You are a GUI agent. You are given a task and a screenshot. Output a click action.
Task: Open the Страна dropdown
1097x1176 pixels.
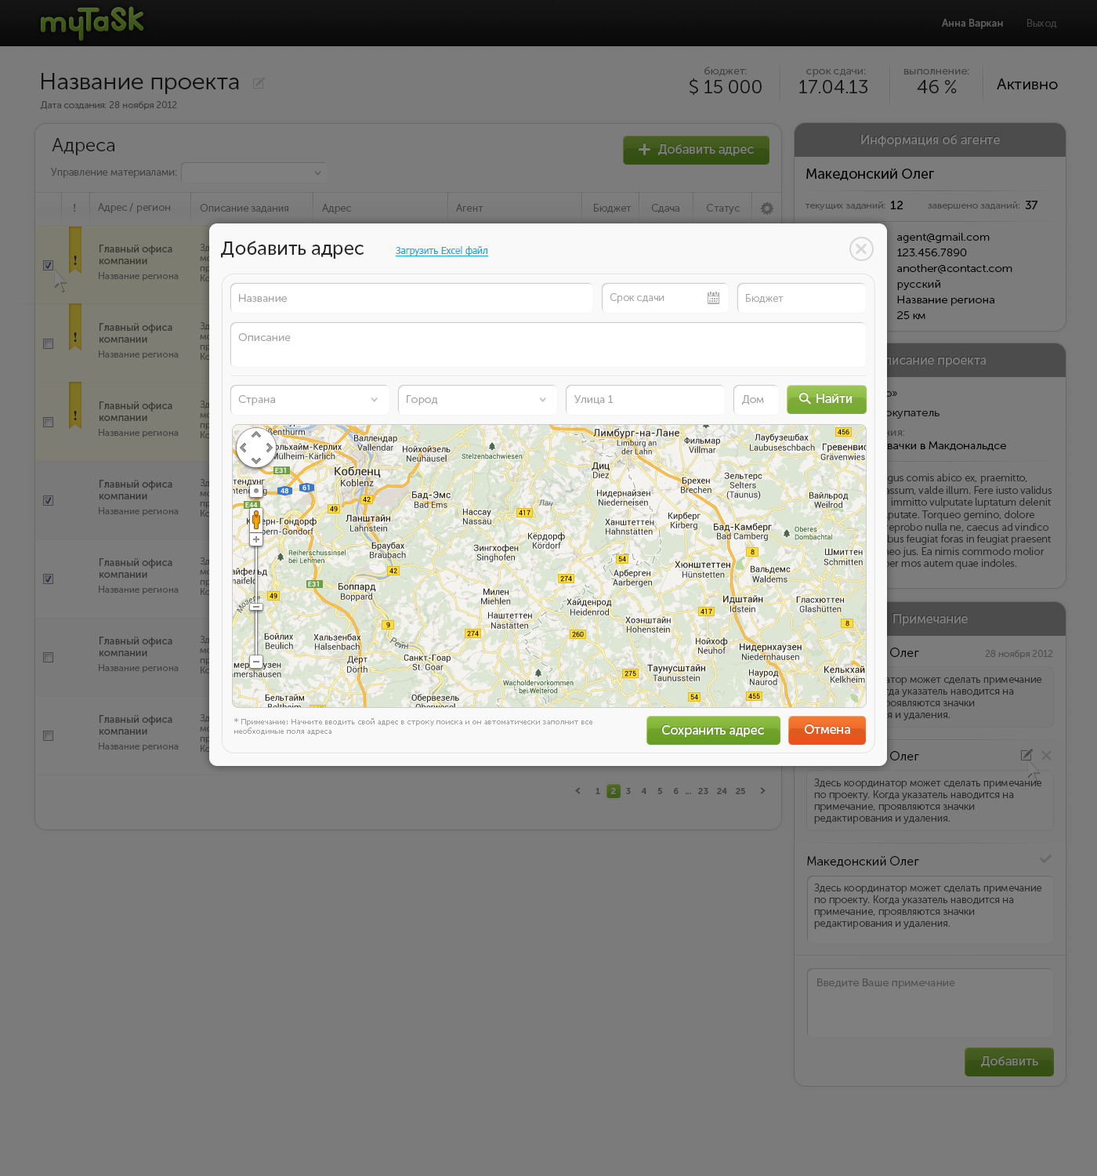[310, 400]
